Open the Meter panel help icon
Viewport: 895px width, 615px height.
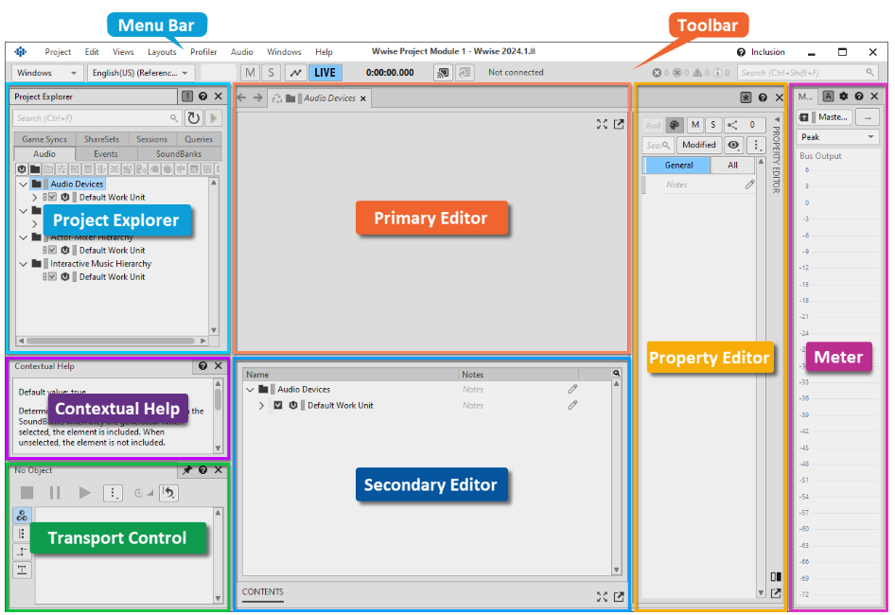pyautogui.click(x=859, y=97)
